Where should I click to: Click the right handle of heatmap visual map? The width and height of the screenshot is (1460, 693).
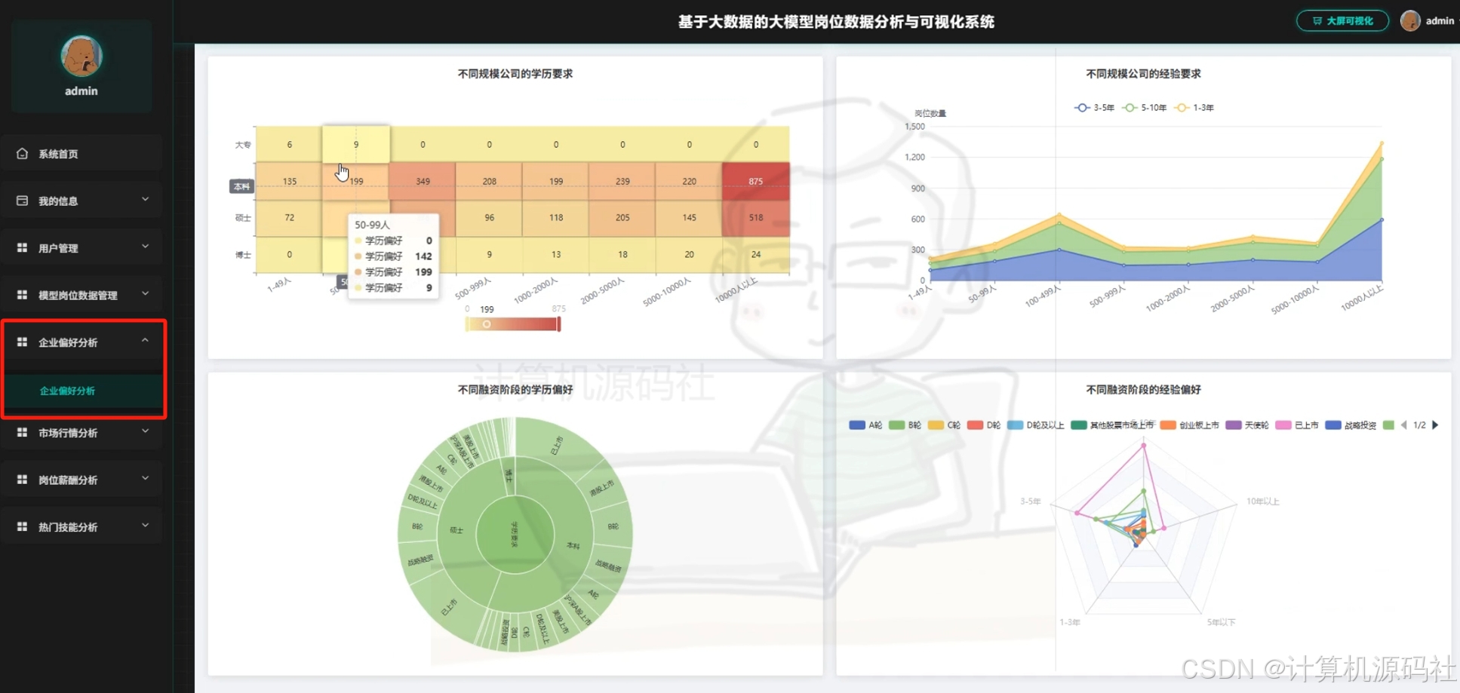coord(559,324)
